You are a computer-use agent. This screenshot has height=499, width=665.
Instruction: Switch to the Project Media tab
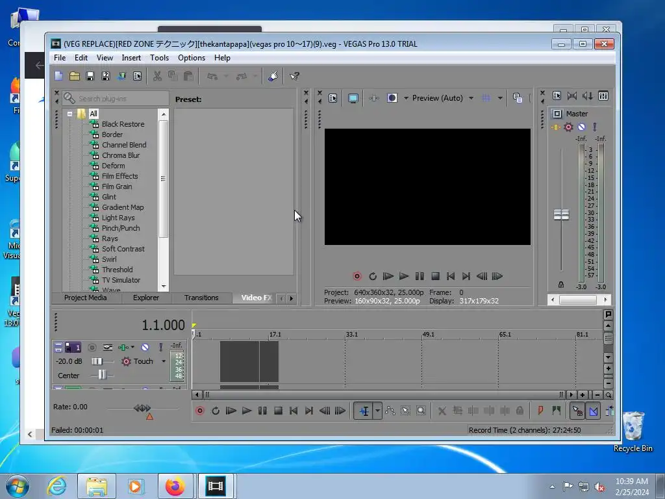tap(85, 298)
